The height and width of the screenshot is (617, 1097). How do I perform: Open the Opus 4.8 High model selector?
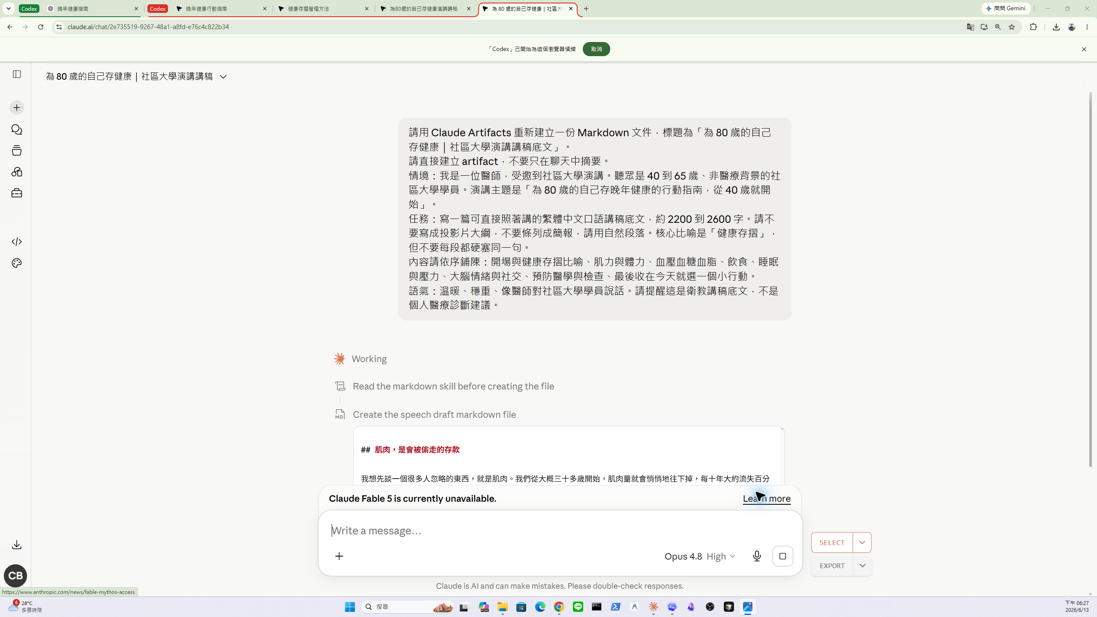(700, 556)
